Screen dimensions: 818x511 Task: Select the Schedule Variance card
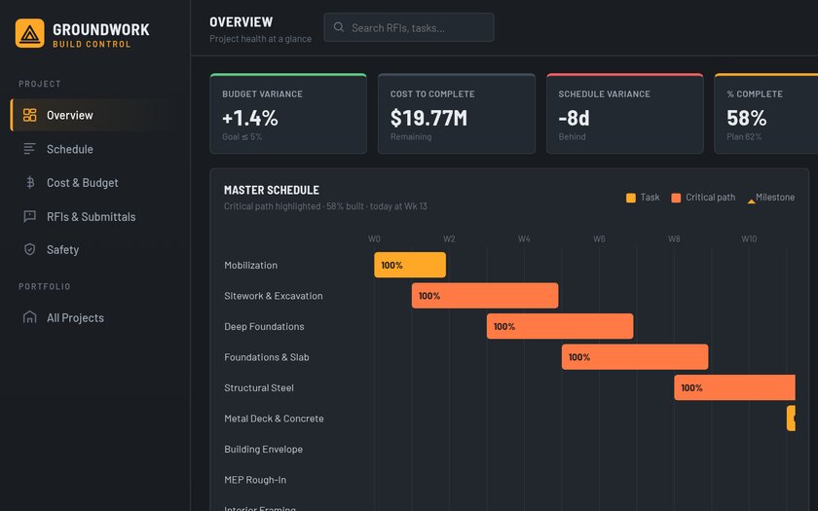tap(624, 114)
